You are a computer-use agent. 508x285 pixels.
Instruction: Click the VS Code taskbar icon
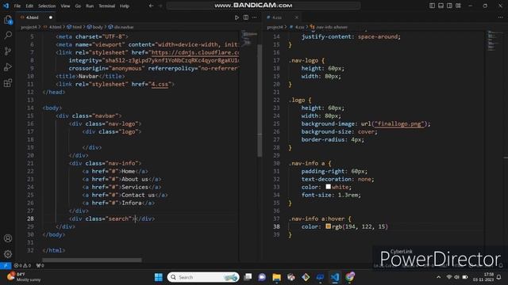pos(335,277)
